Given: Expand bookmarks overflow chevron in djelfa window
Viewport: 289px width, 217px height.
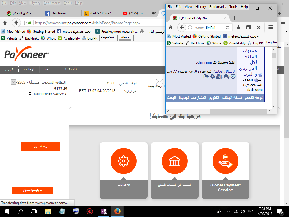Looking at the screenshot, I should [274, 36].
